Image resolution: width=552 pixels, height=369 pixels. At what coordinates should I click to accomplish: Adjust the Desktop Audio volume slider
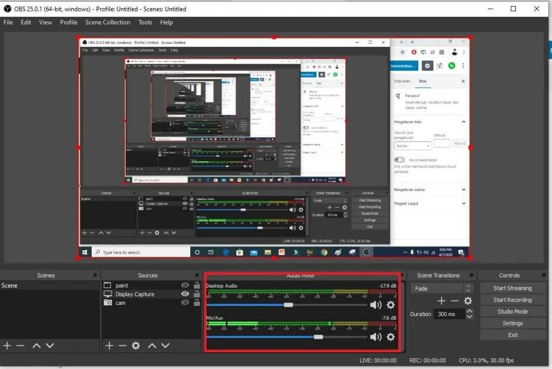point(288,305)
